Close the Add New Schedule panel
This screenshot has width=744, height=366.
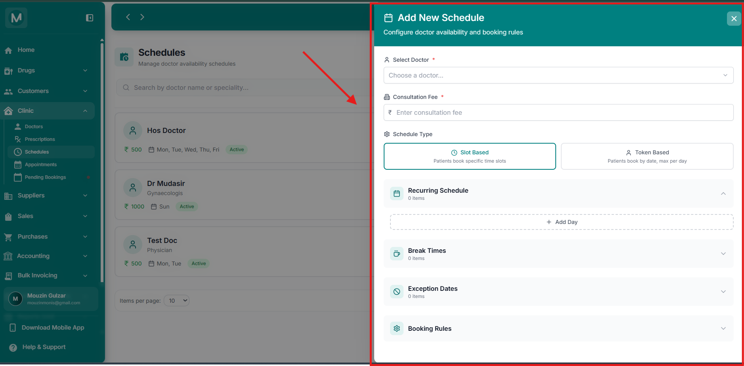coord(734,19)
